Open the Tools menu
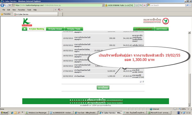192x115 pixels. [29, 10]
